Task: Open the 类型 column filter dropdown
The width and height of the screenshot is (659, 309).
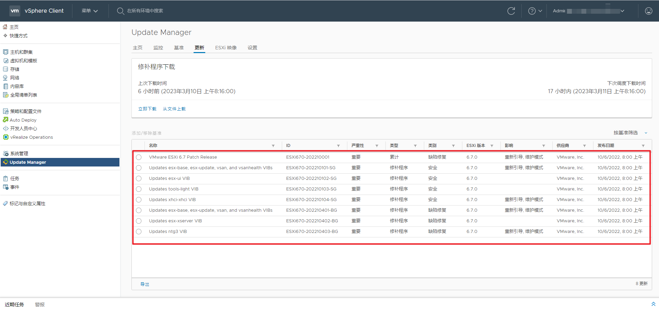Action: click(415, 146)
